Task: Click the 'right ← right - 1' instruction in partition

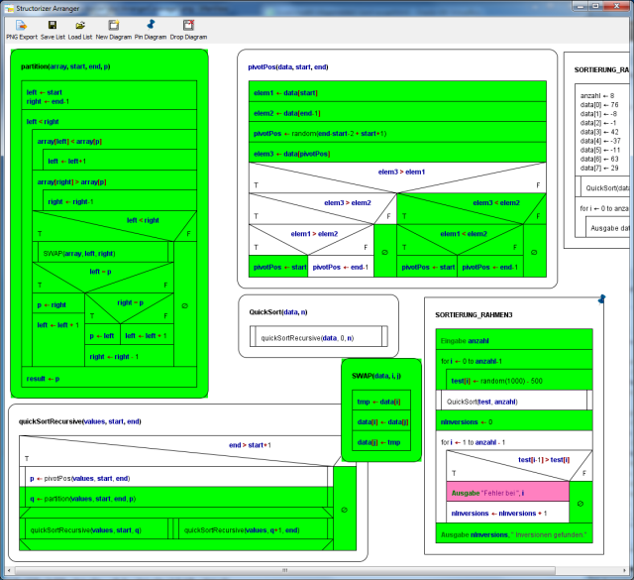Action: [130, 356]
